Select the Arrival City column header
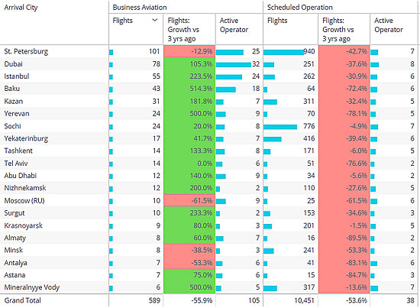Viewport: 420px width, 308px height. (21, 8)
